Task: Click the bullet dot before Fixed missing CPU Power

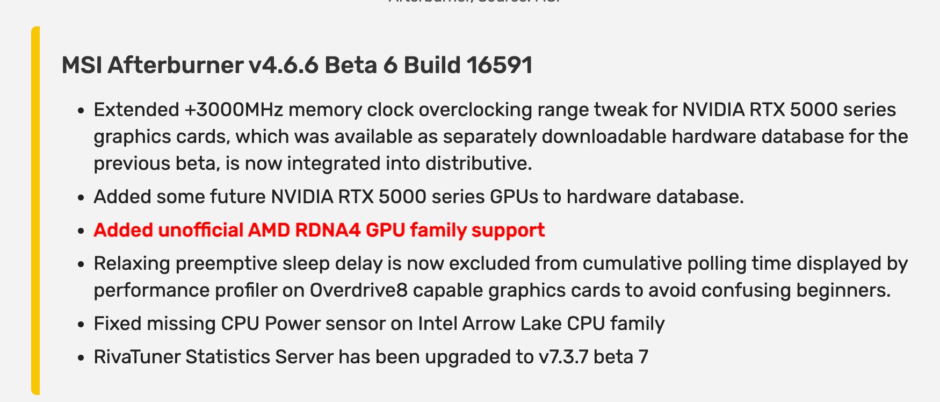Action: pyautogui.click(x=81, y=325)
